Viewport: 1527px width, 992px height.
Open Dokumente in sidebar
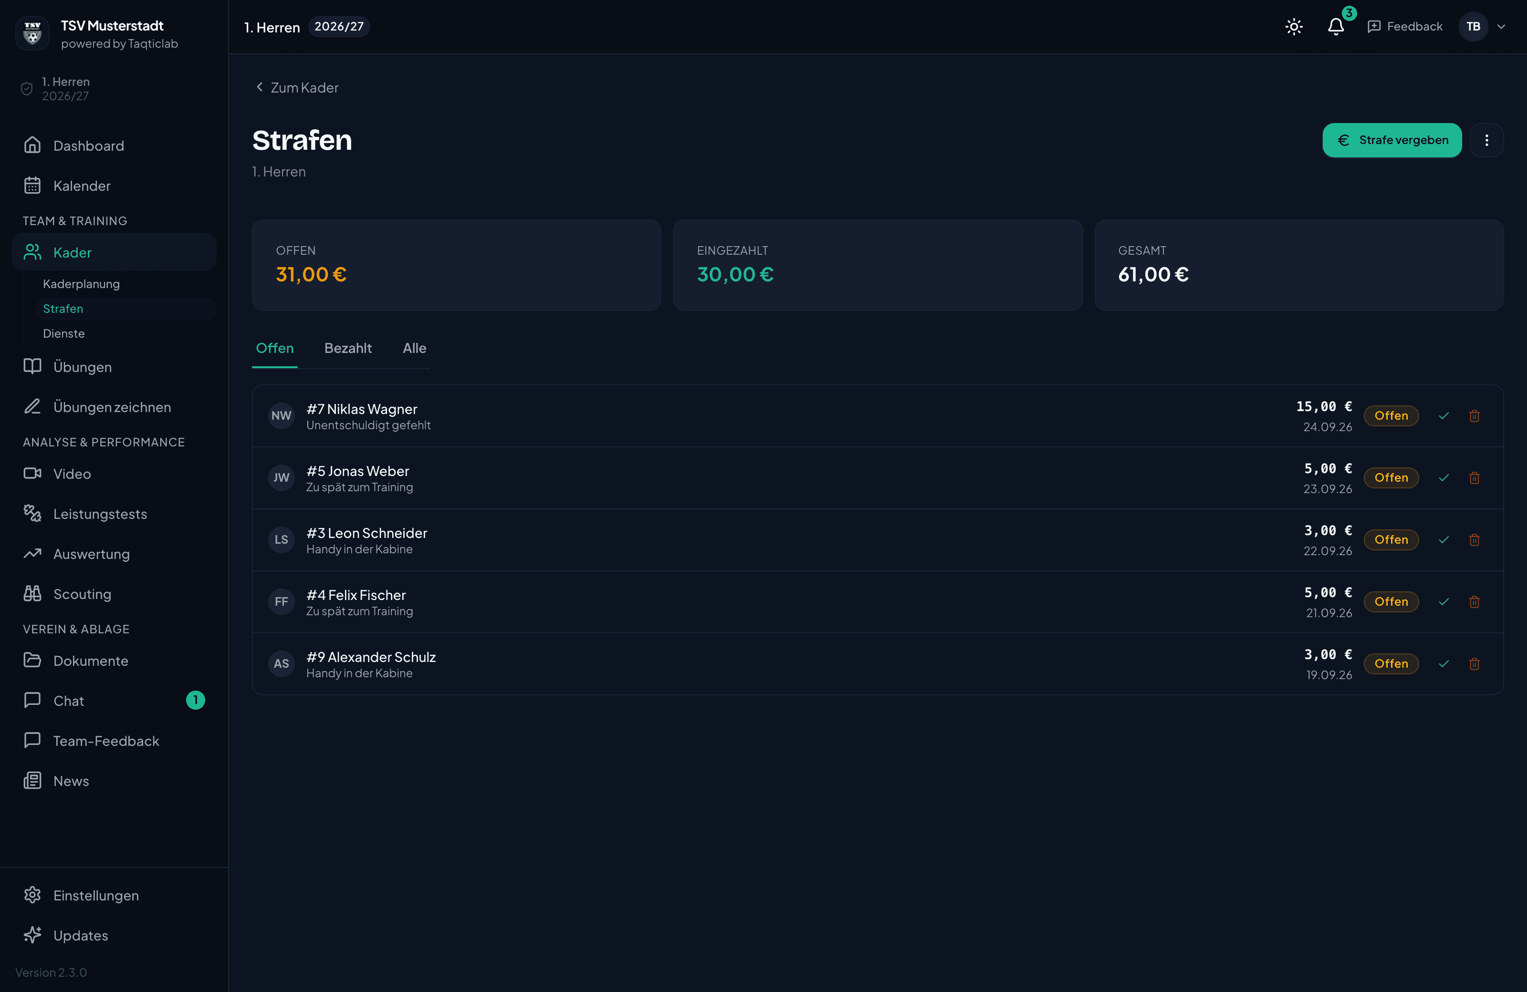click(114, 661)
